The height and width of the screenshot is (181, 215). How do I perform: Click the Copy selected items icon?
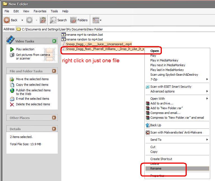coord(12,85)
